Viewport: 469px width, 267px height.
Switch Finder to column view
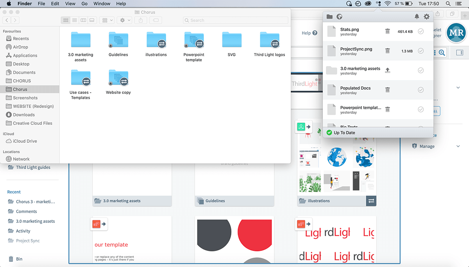pyautogui.click(x=83, y=20)
